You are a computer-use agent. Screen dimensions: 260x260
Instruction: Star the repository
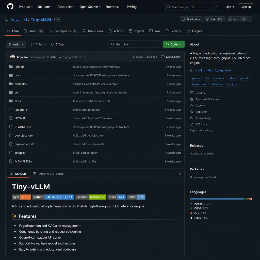(x=239, y=19)
